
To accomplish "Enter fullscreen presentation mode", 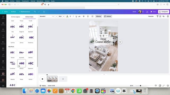I will [x=164, y=85].
